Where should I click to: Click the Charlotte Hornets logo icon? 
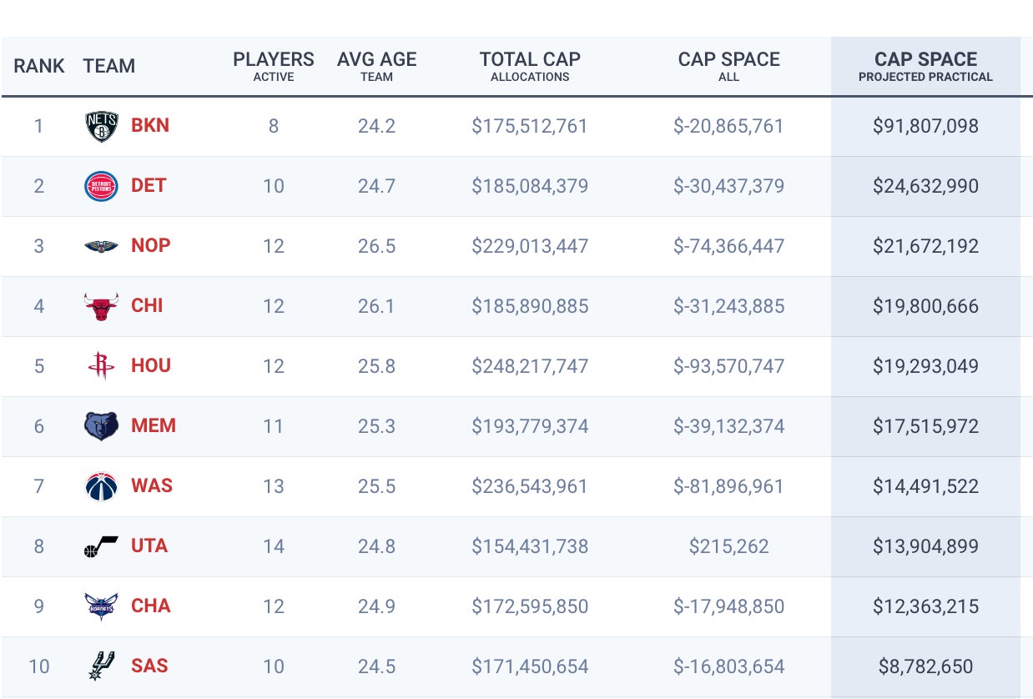point(102,606)
